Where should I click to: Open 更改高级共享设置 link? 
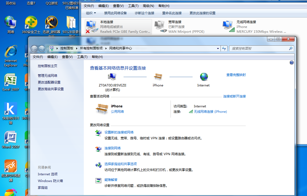coord(51,89)
